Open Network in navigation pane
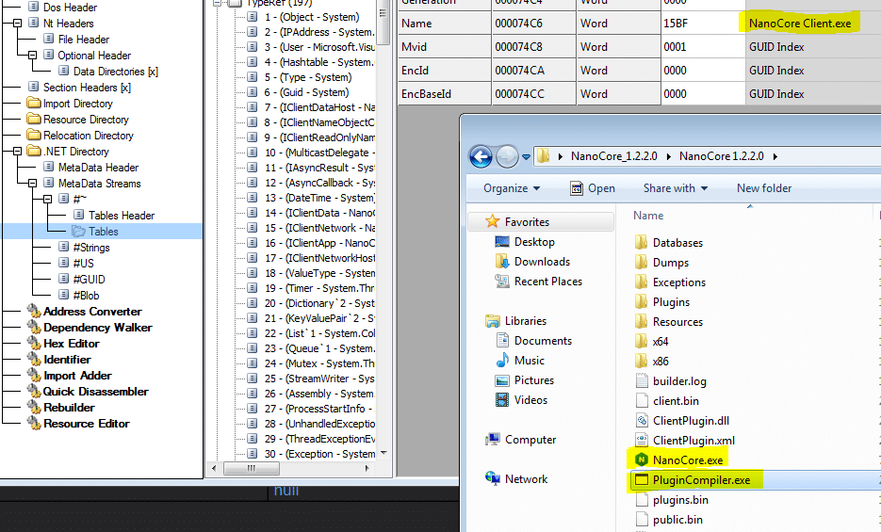881x532 pixels. pos(526,479)
